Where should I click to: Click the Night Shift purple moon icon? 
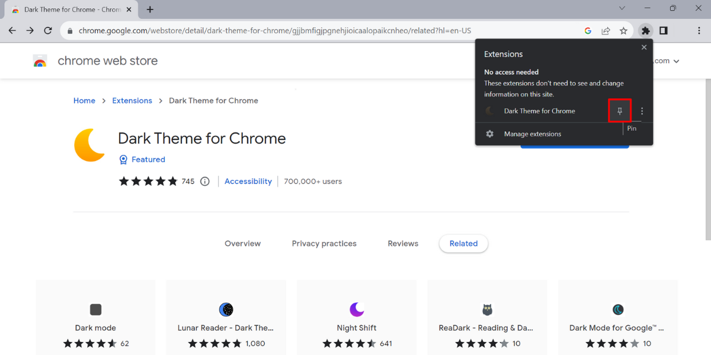point(356,309)
